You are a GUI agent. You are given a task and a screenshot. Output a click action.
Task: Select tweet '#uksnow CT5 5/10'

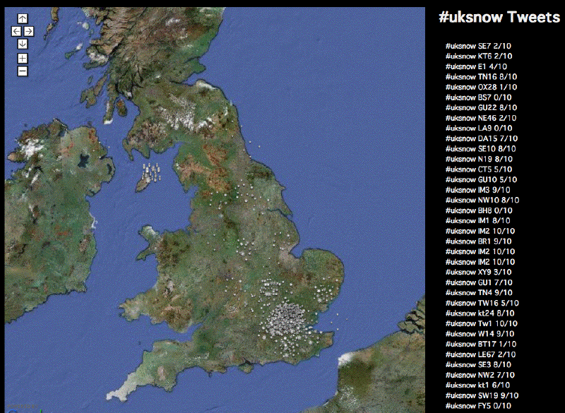click(479, 169)
